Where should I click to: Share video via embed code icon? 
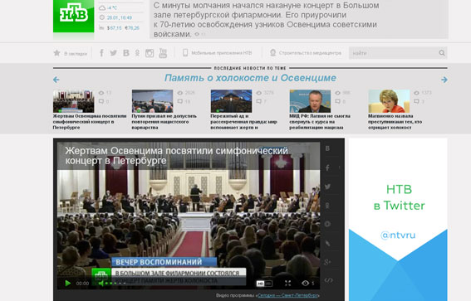[328, 280]
